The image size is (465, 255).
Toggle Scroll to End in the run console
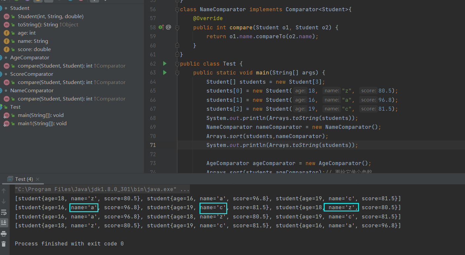(x=4, y=223)
